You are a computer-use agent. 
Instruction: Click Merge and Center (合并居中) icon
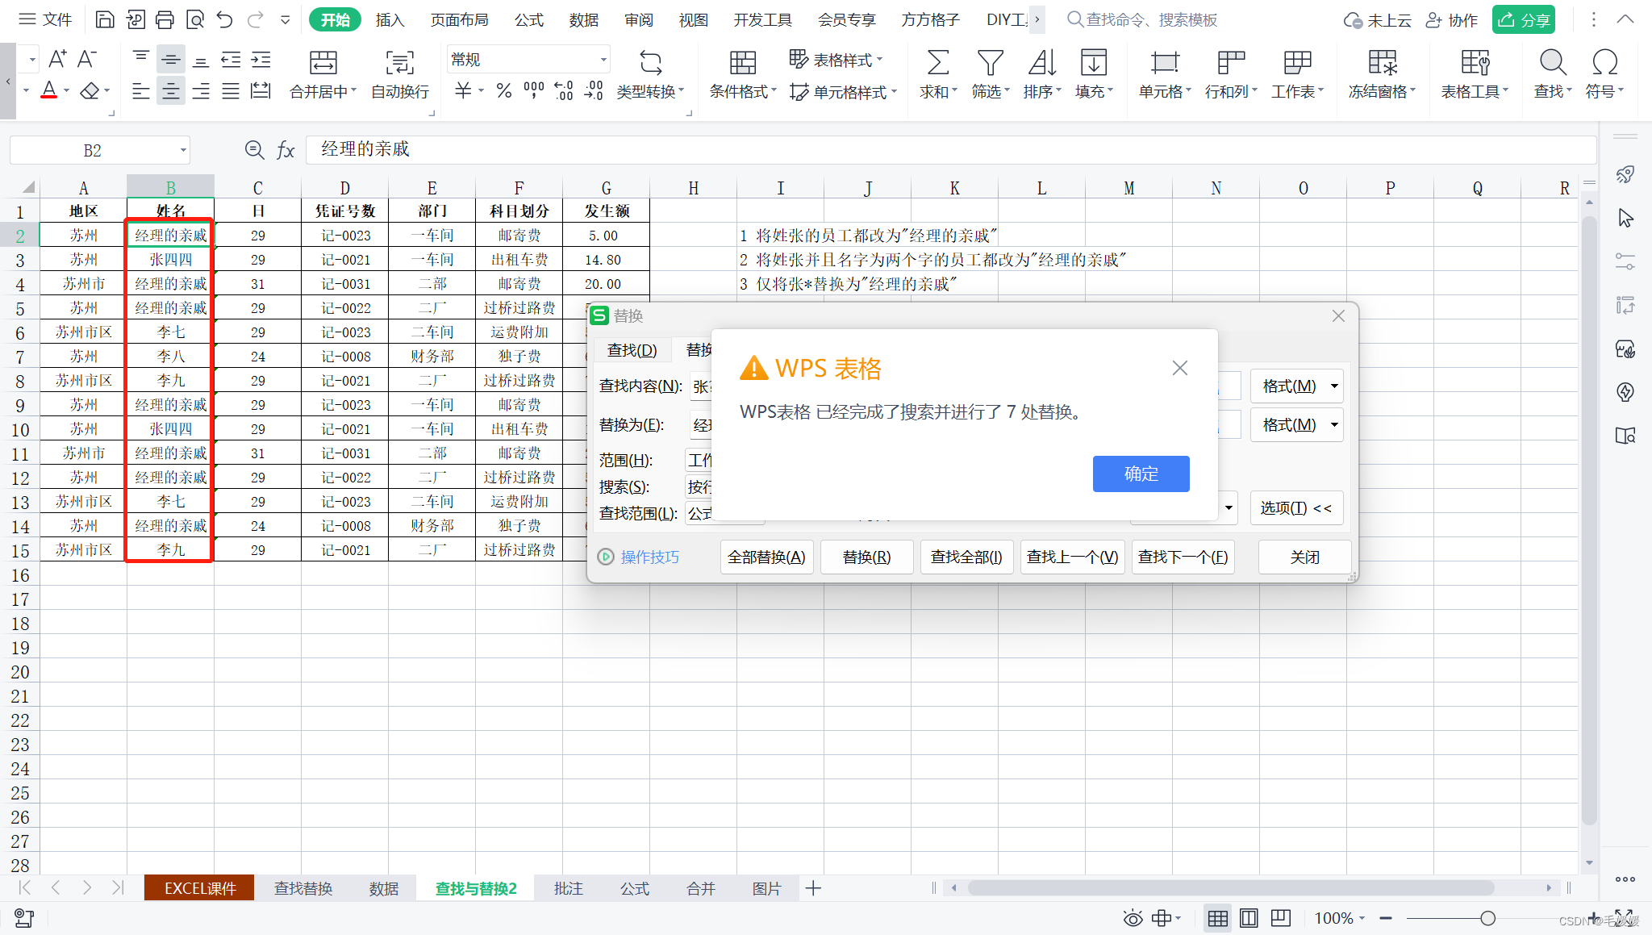coord(323,63)
